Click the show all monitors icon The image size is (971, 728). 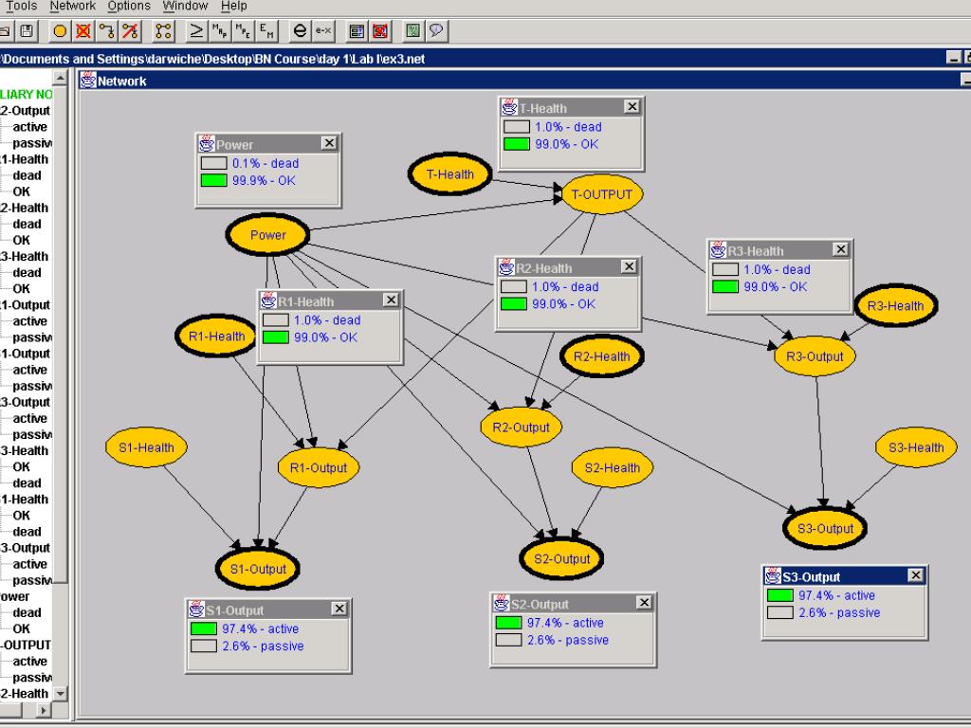point(357,30)
